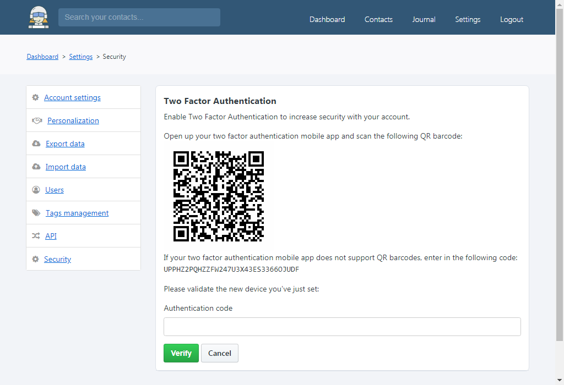Log out using the Logout link

[512, 19]
